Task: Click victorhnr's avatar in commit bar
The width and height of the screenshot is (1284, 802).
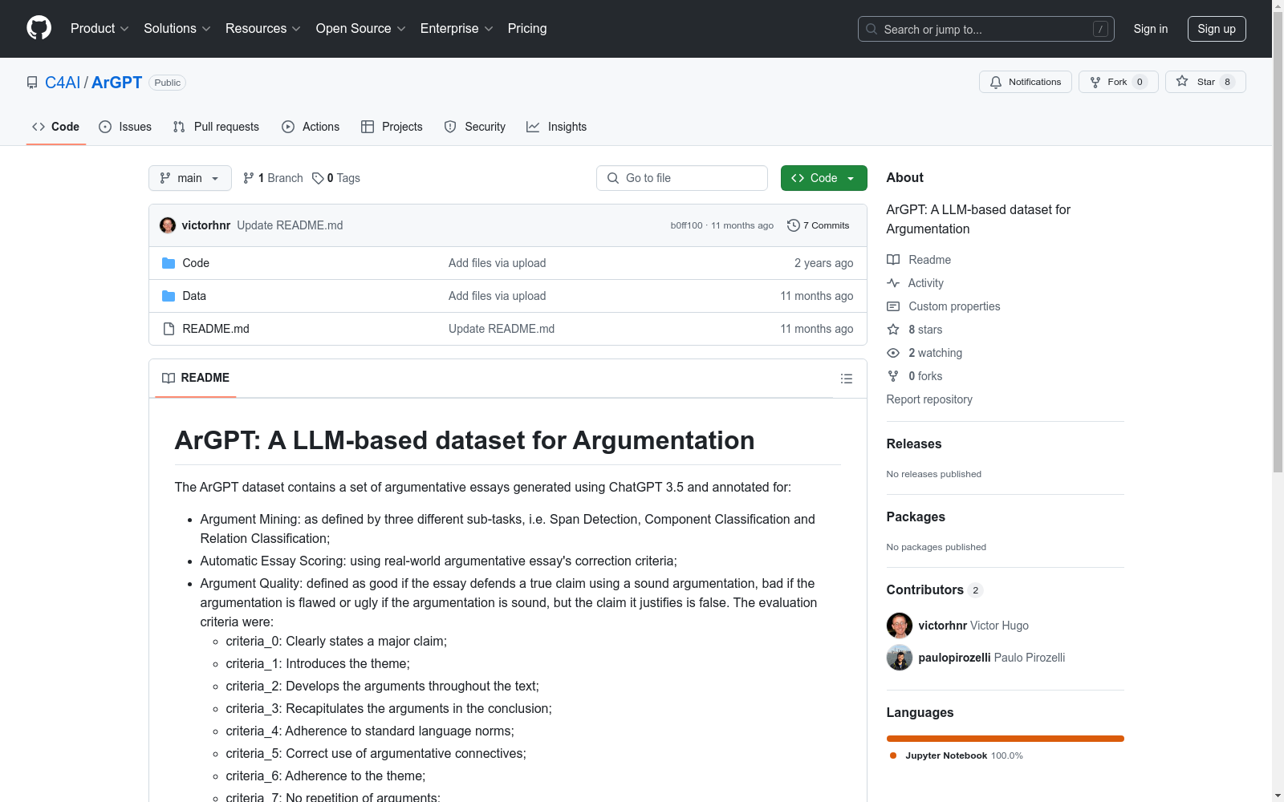Action: [x=168, y=225]
